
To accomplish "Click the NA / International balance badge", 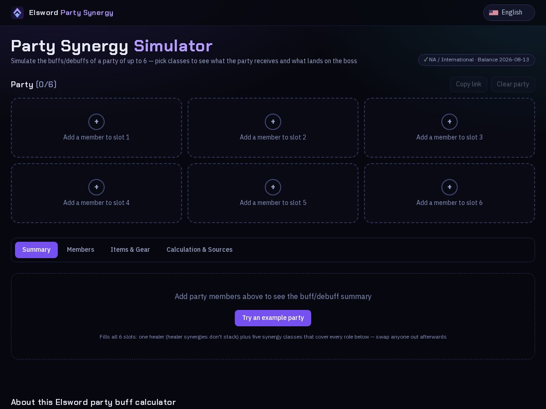I will 476,60.
